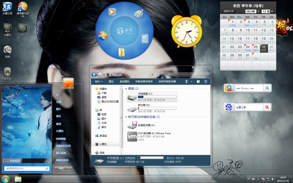Focus the Explorer search box

(185, 75)
